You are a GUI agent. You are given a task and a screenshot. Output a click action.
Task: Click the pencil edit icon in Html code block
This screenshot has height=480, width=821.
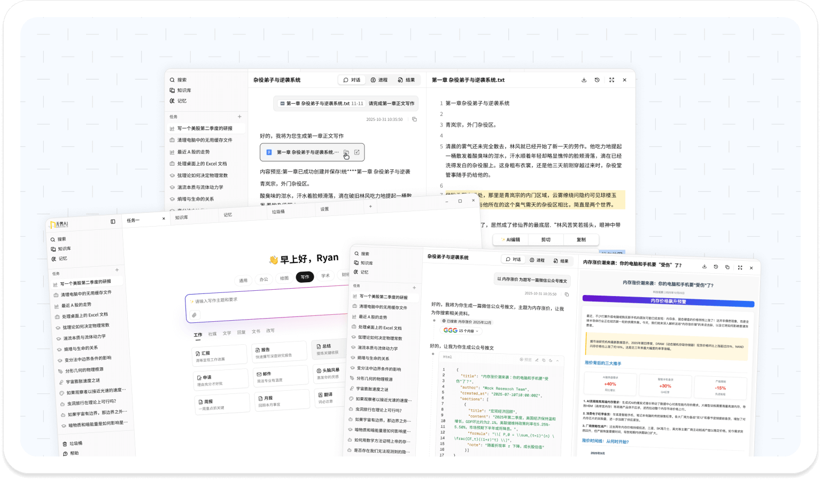[537, 360]
